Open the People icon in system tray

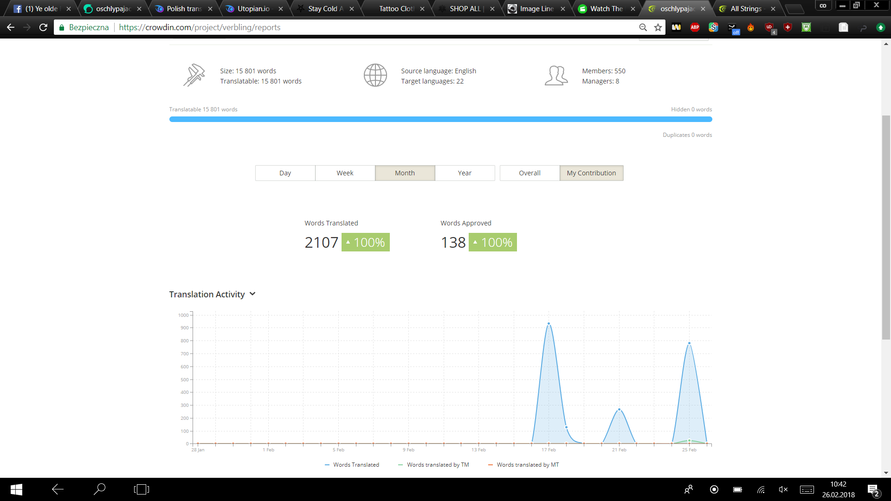(x=689, y=489)
